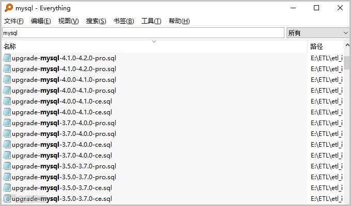
Task: Click the Everything magnifier app icon in title bar
Action: point(9,8)
